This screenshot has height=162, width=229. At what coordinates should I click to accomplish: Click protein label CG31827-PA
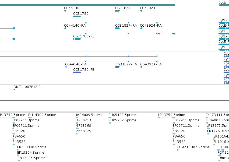(x=126, y=64)
